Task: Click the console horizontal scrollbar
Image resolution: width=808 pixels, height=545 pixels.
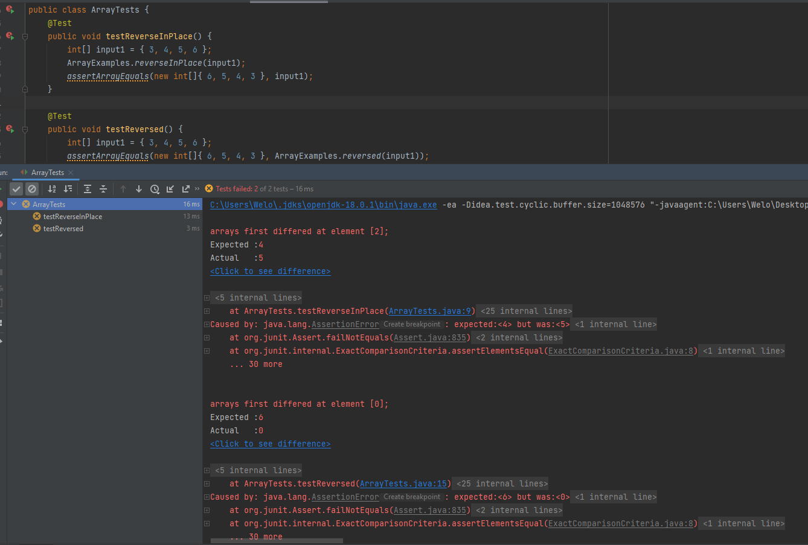Action: click(x=277, y=540)
